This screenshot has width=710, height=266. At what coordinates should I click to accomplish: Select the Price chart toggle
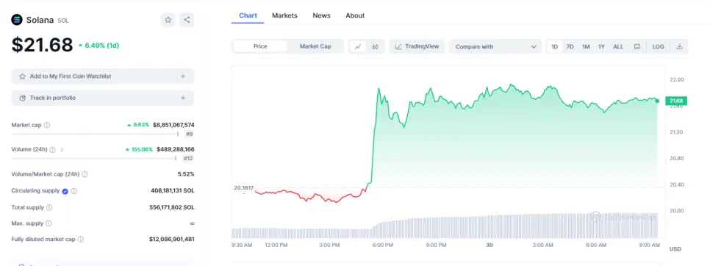point(260,46)
